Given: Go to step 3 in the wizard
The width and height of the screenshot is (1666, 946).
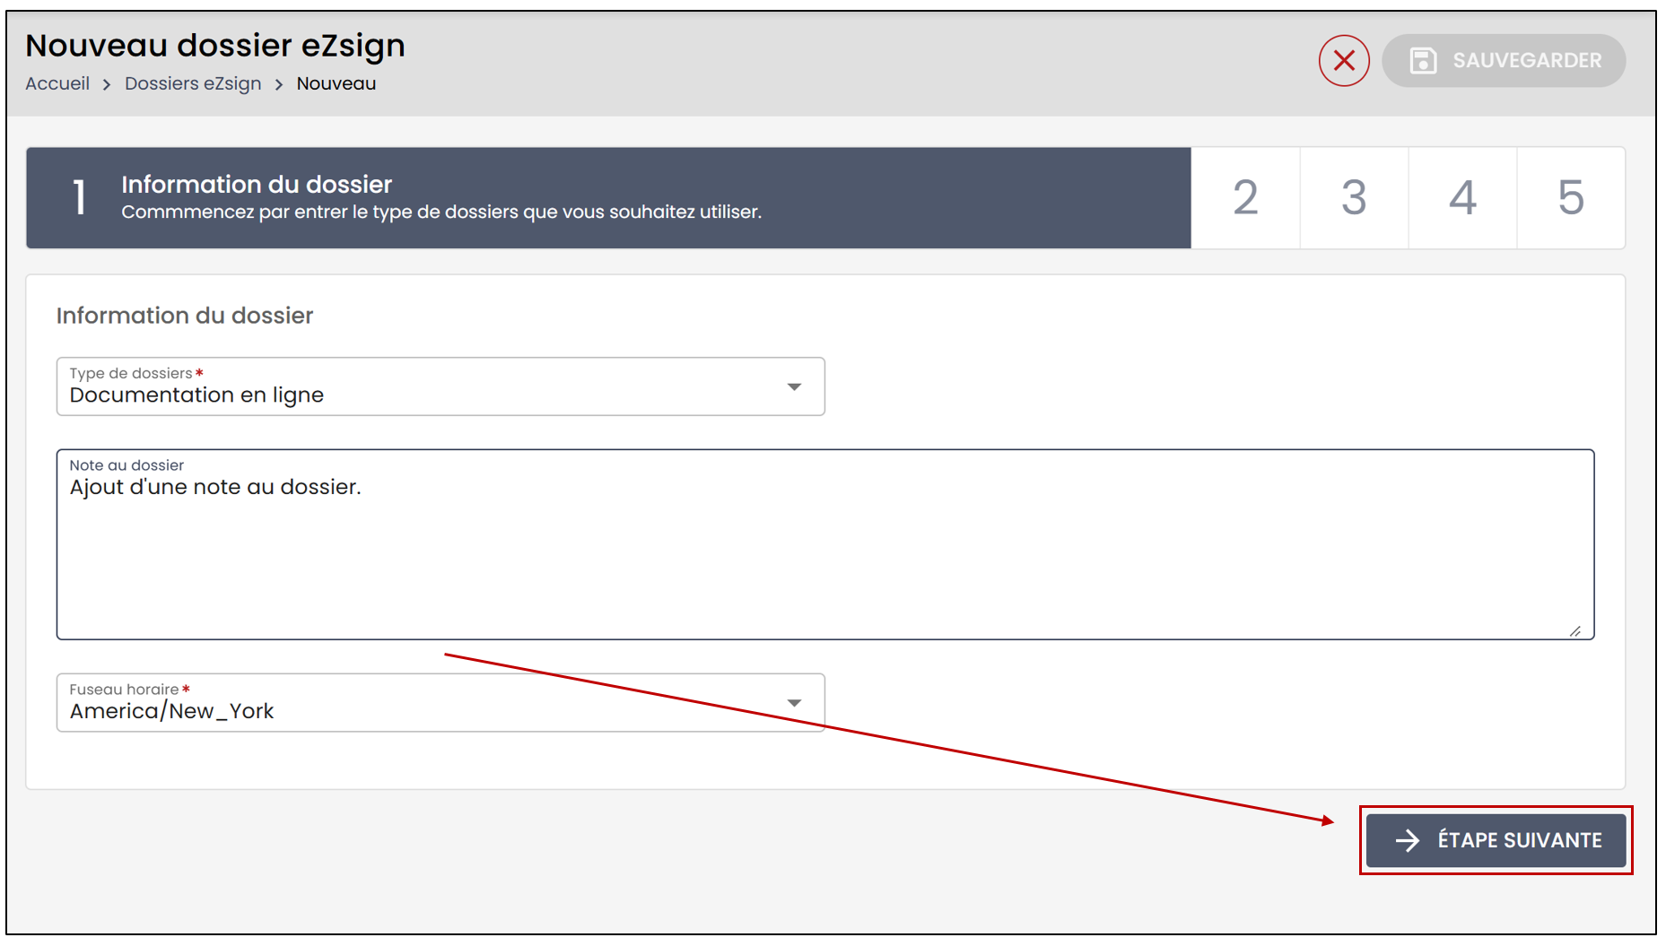Looking at the screenshot, I should (x=1354, y=198).
